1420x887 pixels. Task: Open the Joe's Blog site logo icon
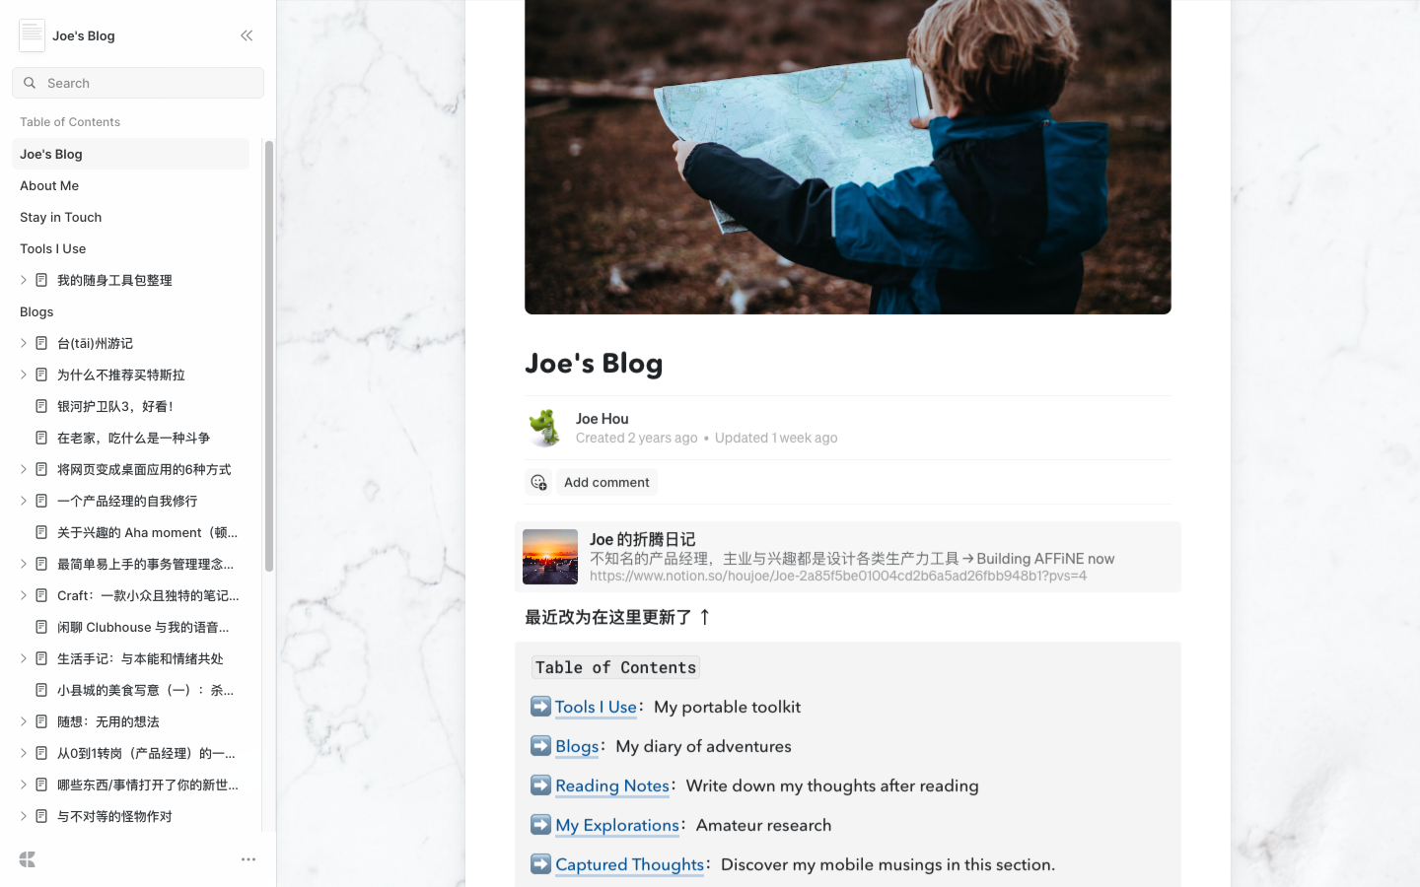tap(32, 35)
